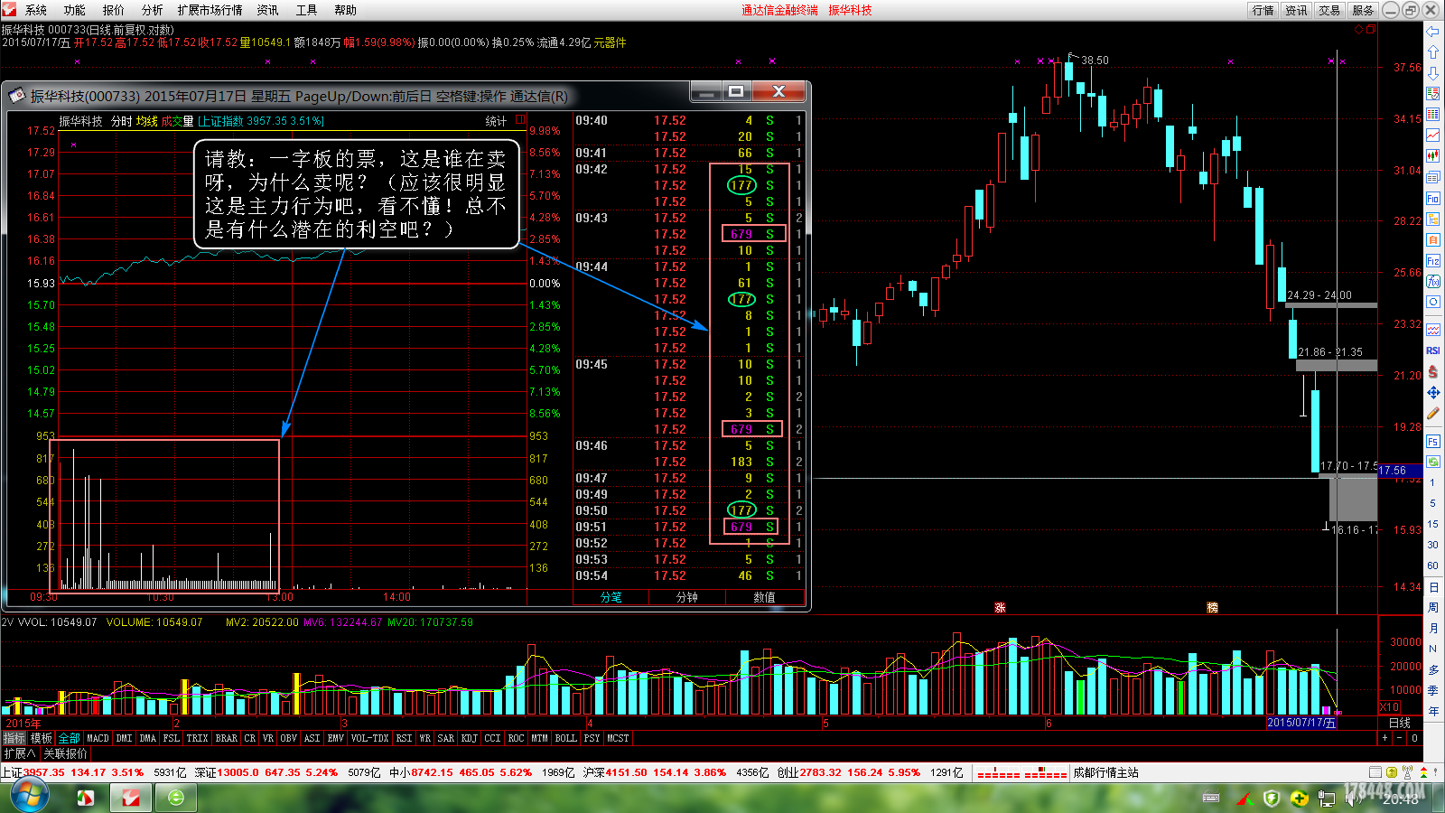Open the 帮助 menu
1445x813 pixels.
tap(345, 10)
